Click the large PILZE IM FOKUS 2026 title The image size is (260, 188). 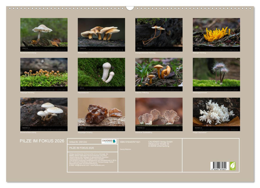pyautogui.click(x=42, y=141)
